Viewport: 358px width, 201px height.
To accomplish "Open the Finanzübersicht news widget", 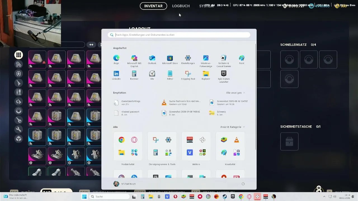I will pyautogui.click(x=15, y=197).
